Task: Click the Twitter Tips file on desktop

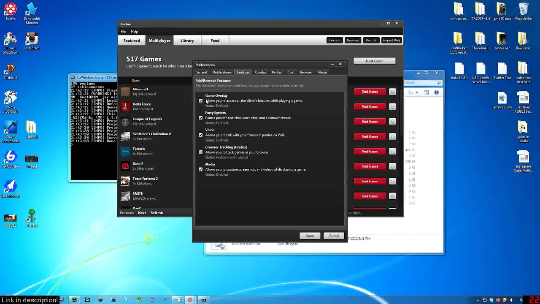Action: [502, 71]
